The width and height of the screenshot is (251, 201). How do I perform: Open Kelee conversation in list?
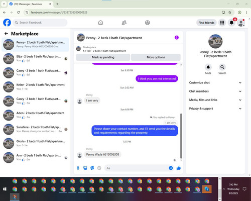35,87
